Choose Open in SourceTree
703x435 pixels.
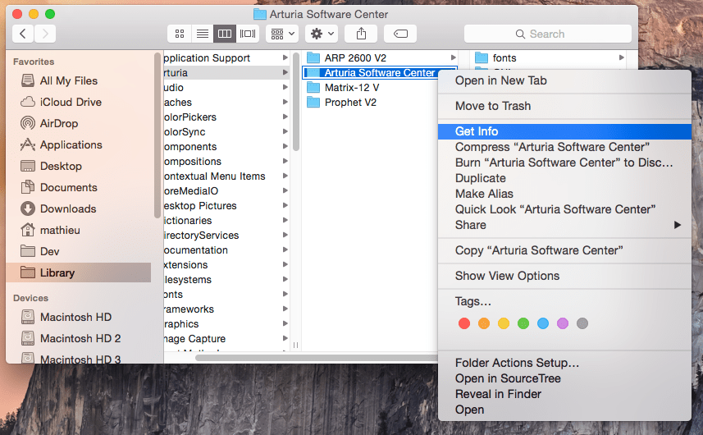(x=564, y=378)
